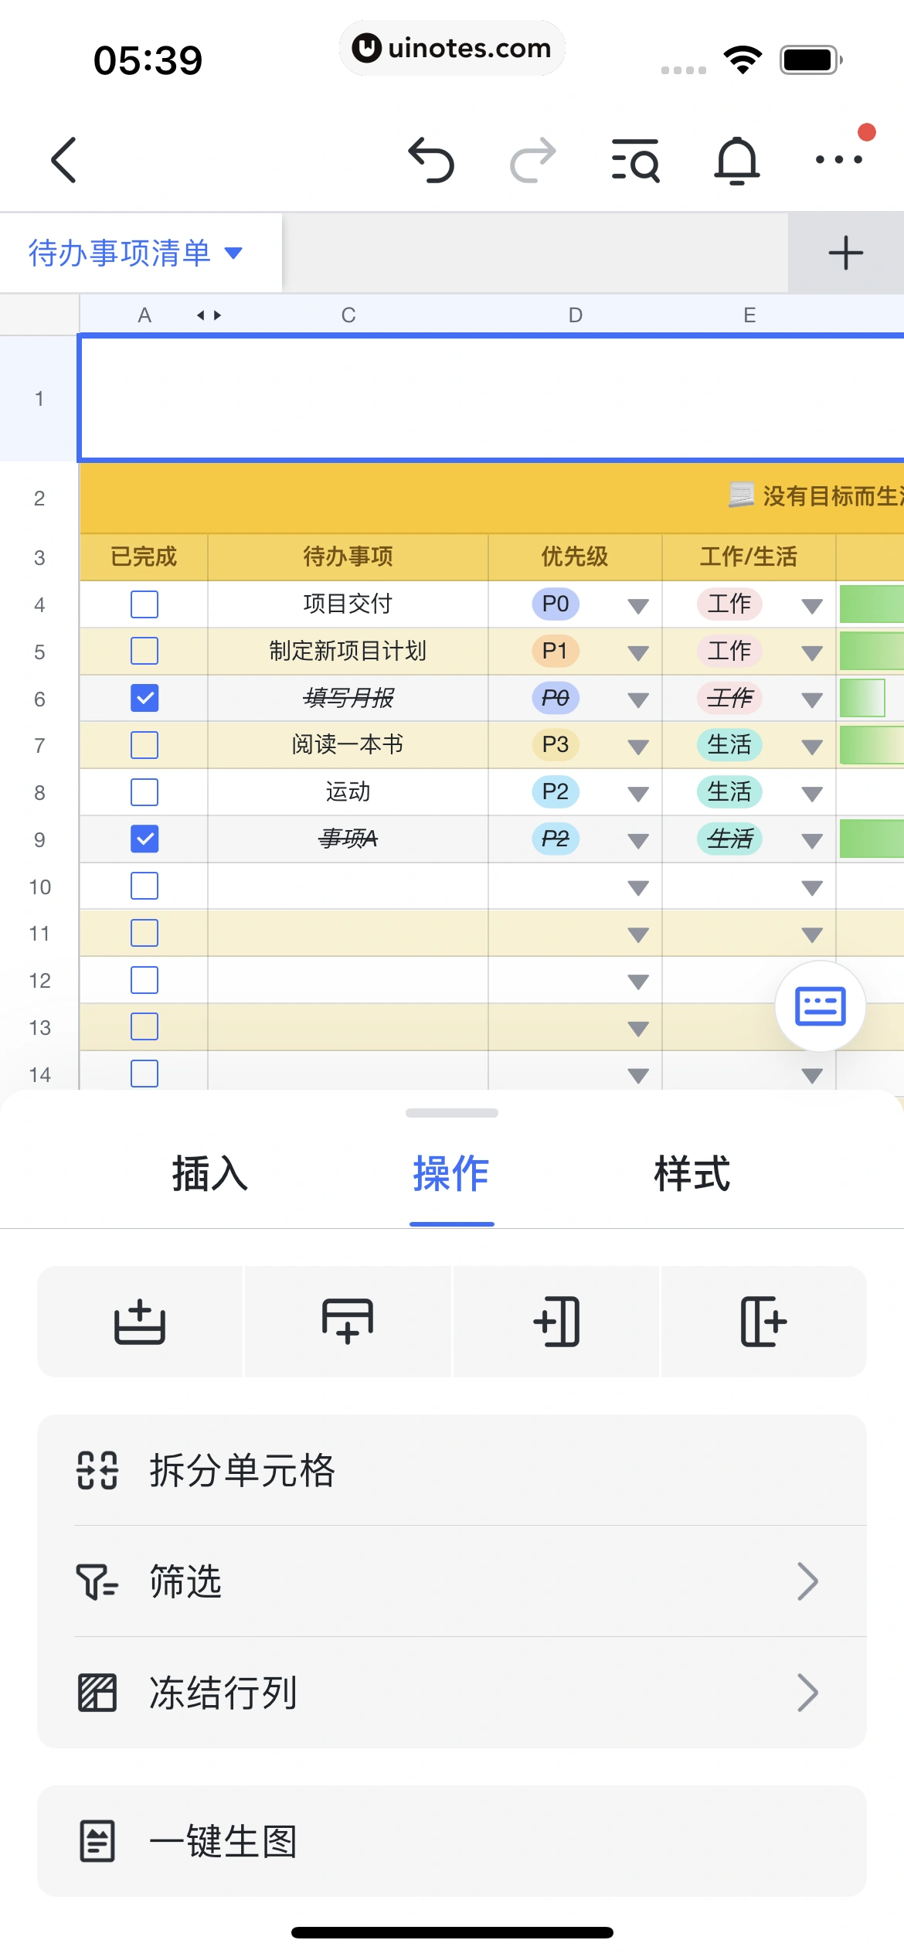904x1957 pixels.
Task: Select the 已完成 header cell
Action: [144, 556]
